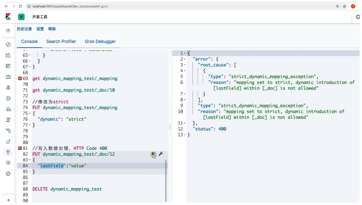Open 历史记录 (History) link
This screenshot has width=362, height=205.
[24, 29]
